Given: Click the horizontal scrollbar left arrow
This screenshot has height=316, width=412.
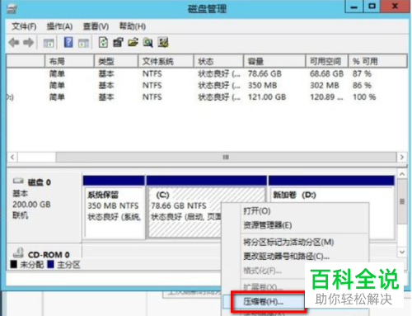Looking at the screenshot, I should pos(12,157).
